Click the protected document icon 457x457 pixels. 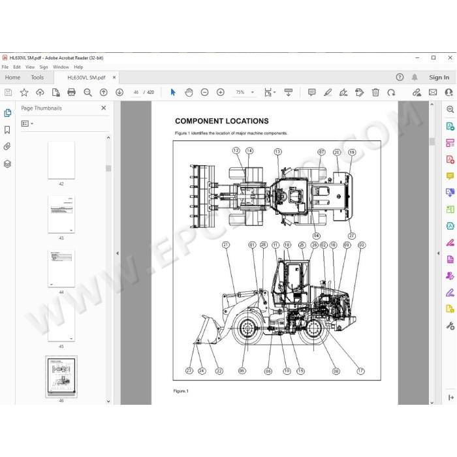[55, 93]
